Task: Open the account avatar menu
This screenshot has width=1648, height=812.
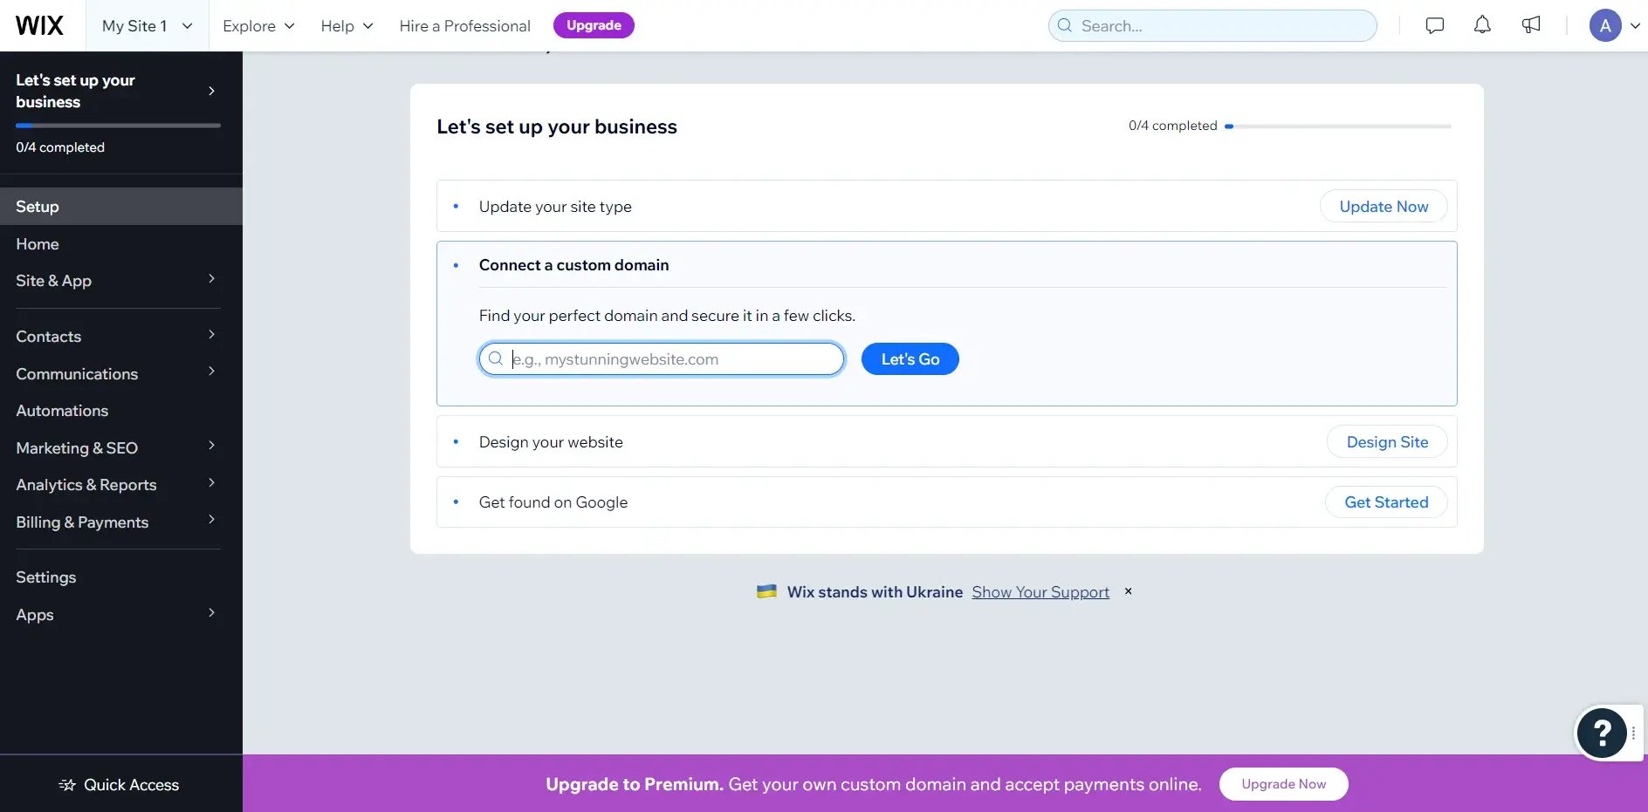Action: [x=1604, y=25]
